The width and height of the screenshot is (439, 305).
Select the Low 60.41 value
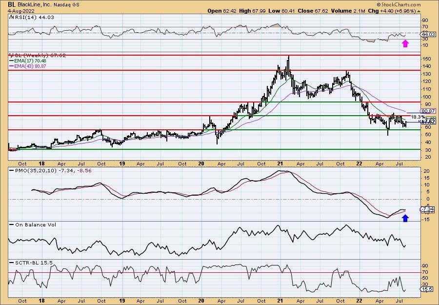(281, 11)
